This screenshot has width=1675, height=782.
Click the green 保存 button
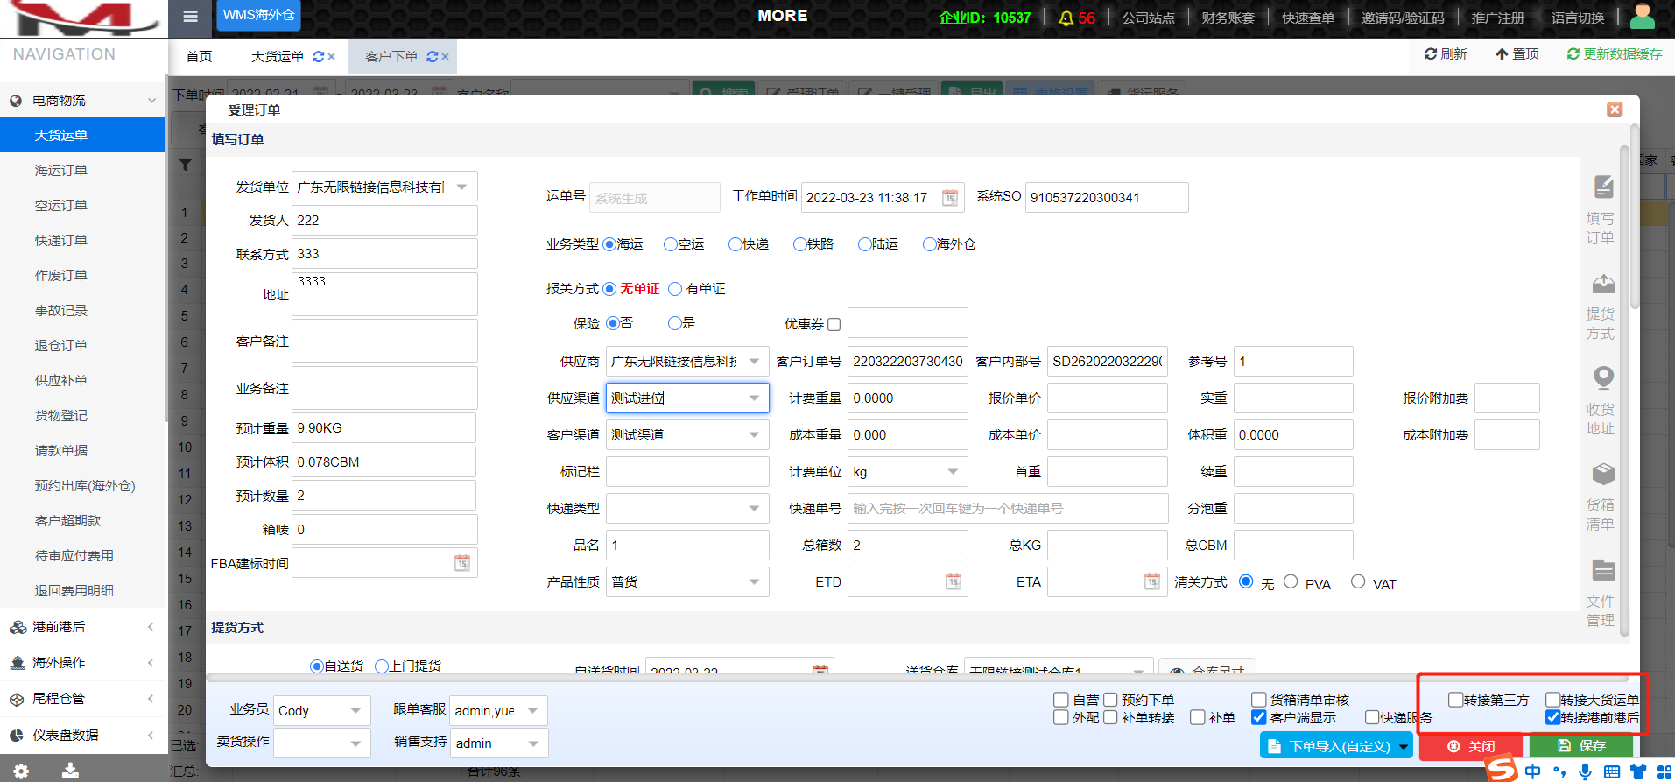coord(1581,746)
